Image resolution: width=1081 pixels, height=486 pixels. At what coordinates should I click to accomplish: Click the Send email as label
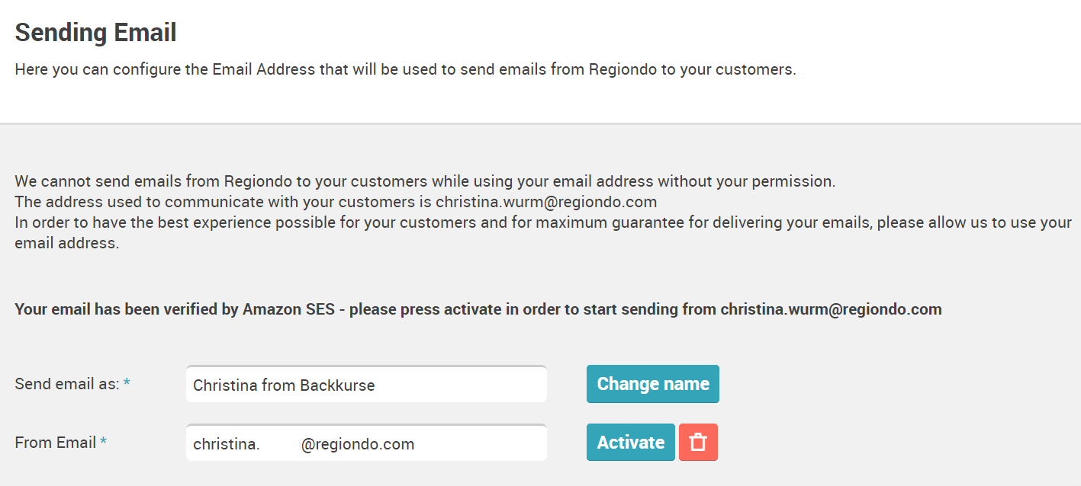67,384
